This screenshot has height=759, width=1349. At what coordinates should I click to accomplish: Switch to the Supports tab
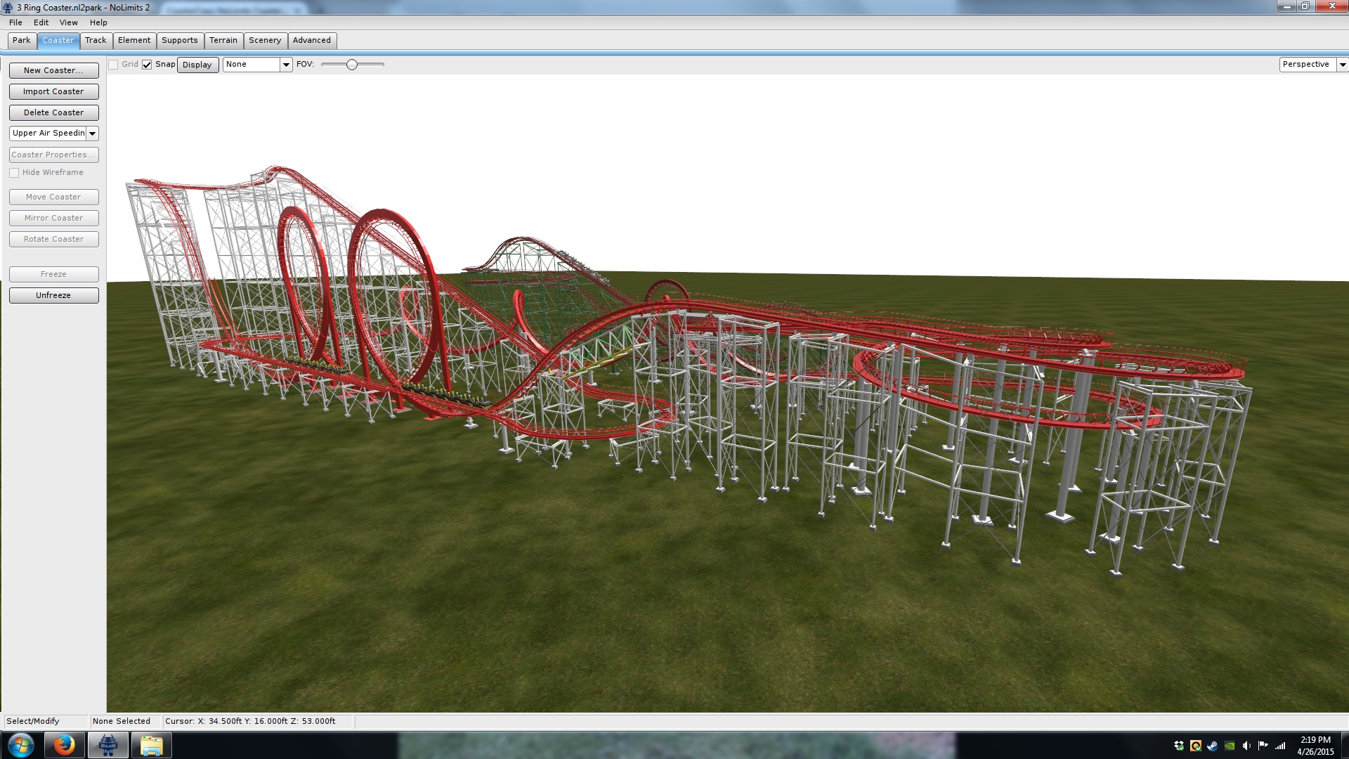coord(179,41)
